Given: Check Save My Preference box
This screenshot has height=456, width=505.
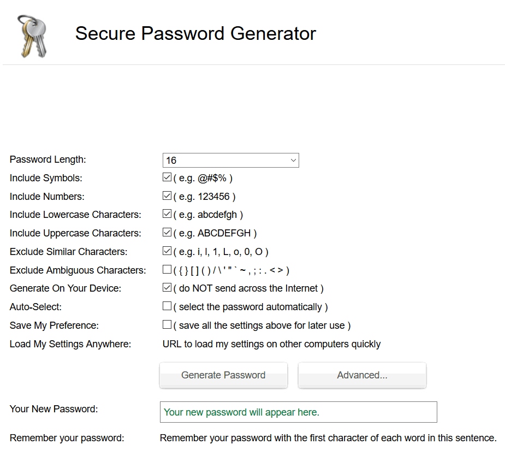Looking at the screenshot, I should click(x=167, y=324).
